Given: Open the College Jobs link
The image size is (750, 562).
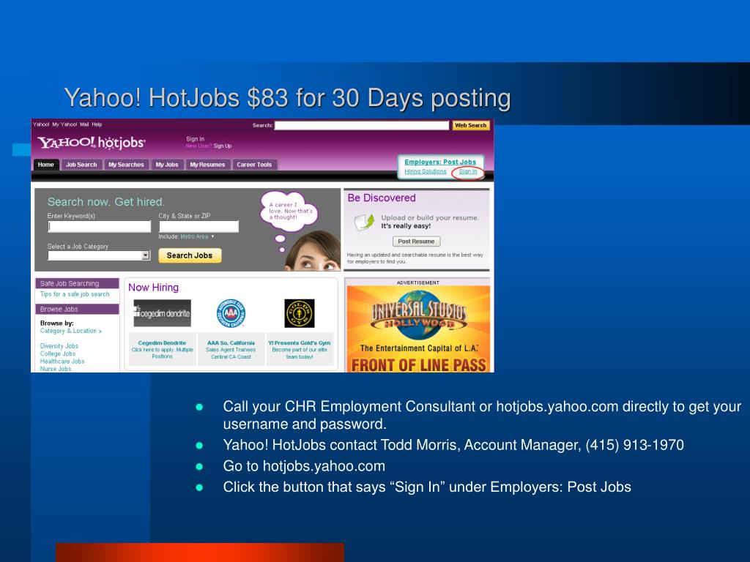Looking at the screenshot, I should coord(57,353).
